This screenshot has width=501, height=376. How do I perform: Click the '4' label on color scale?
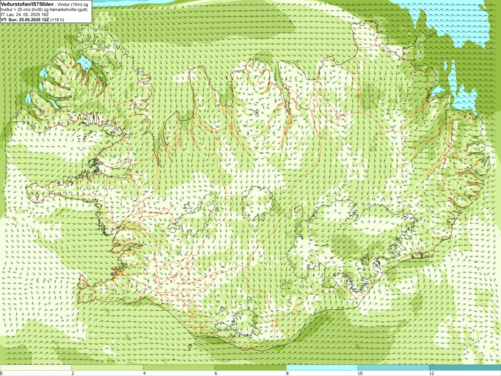point(144,373)
